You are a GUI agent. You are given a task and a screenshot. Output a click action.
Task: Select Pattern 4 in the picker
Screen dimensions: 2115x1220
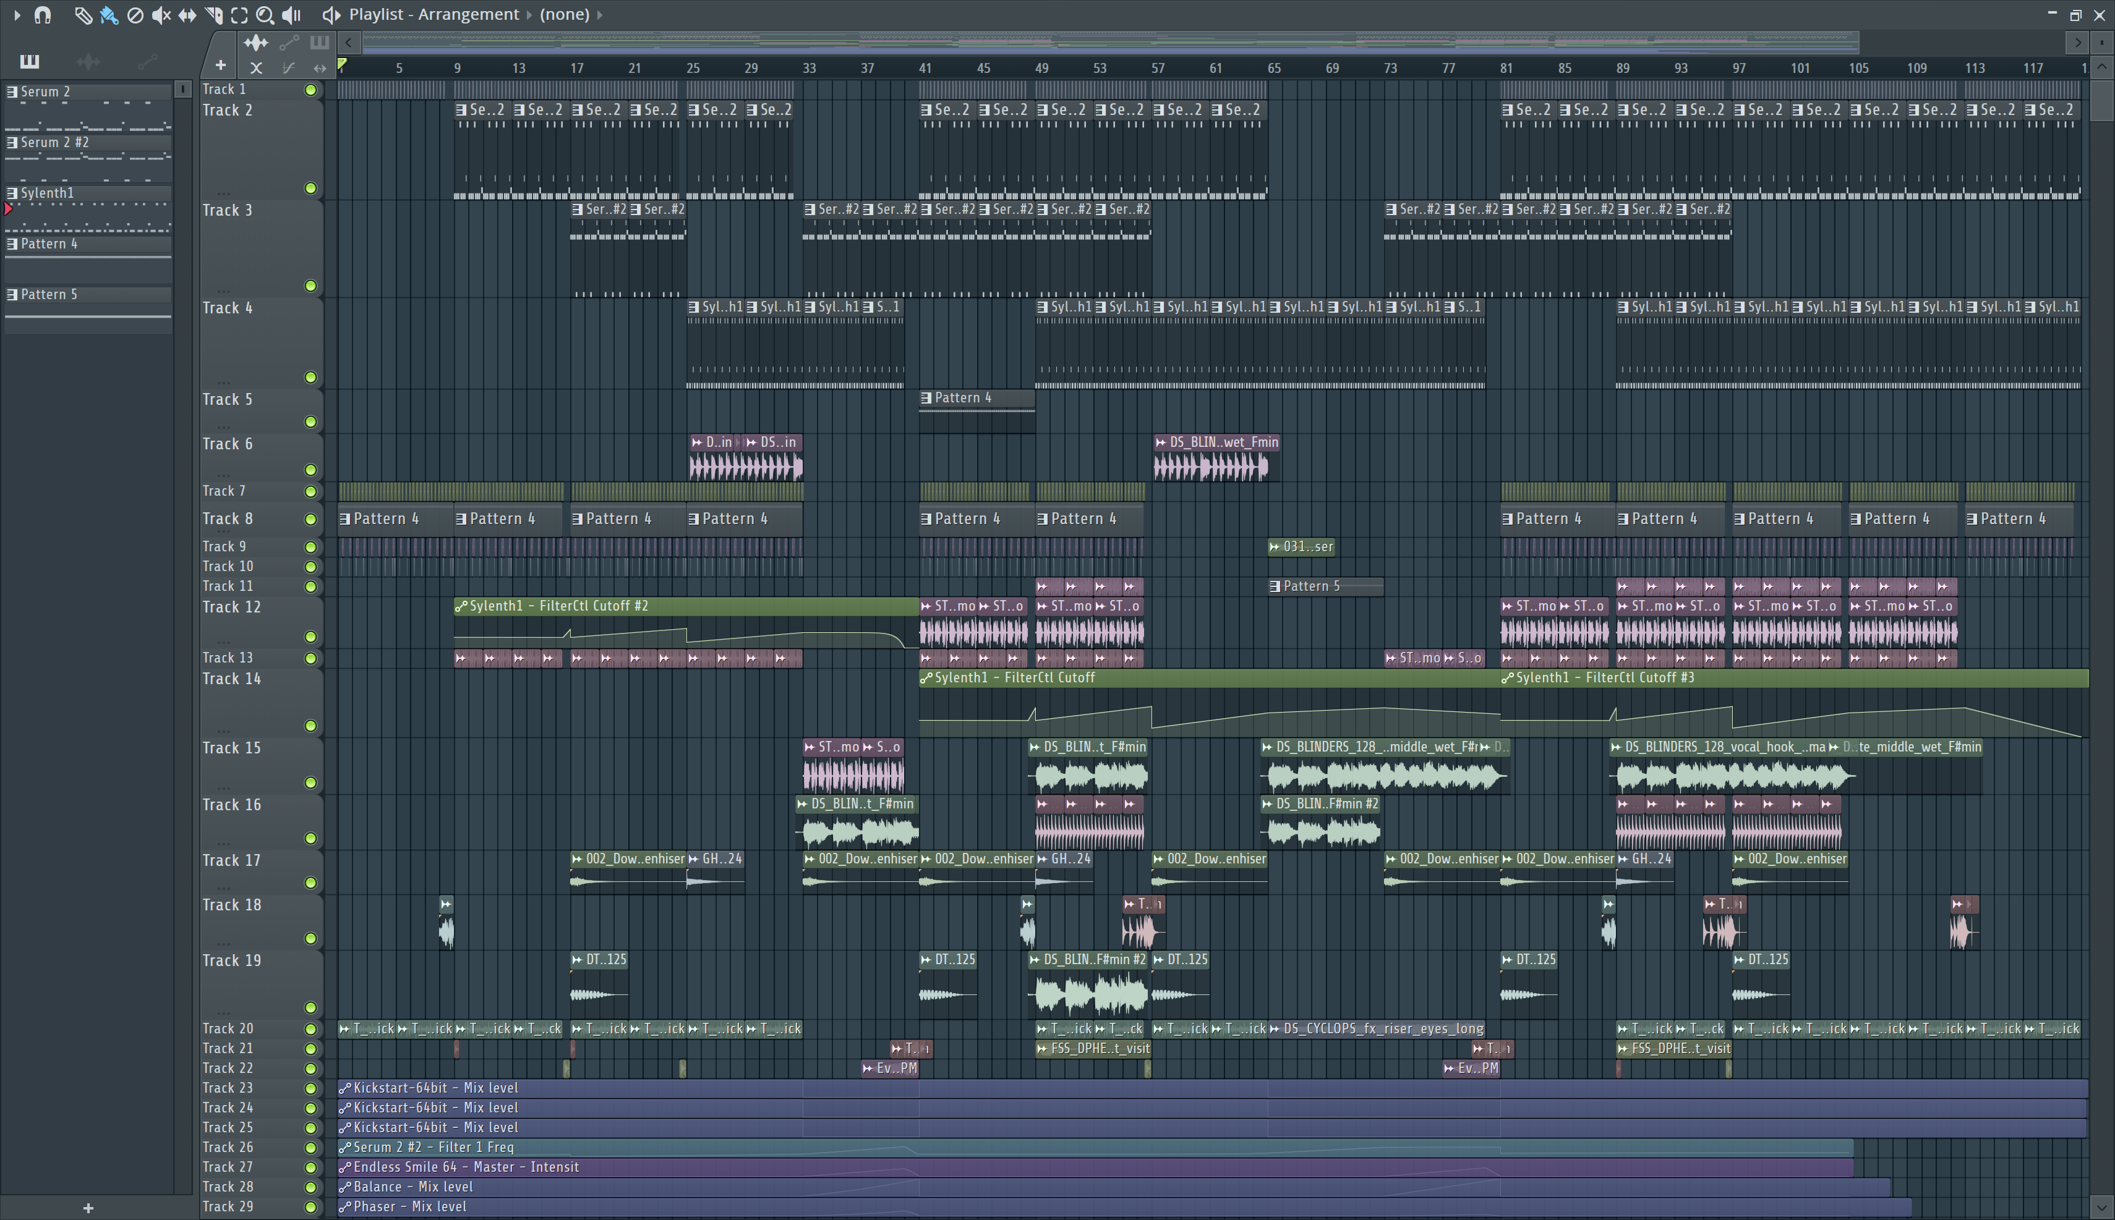87,244
